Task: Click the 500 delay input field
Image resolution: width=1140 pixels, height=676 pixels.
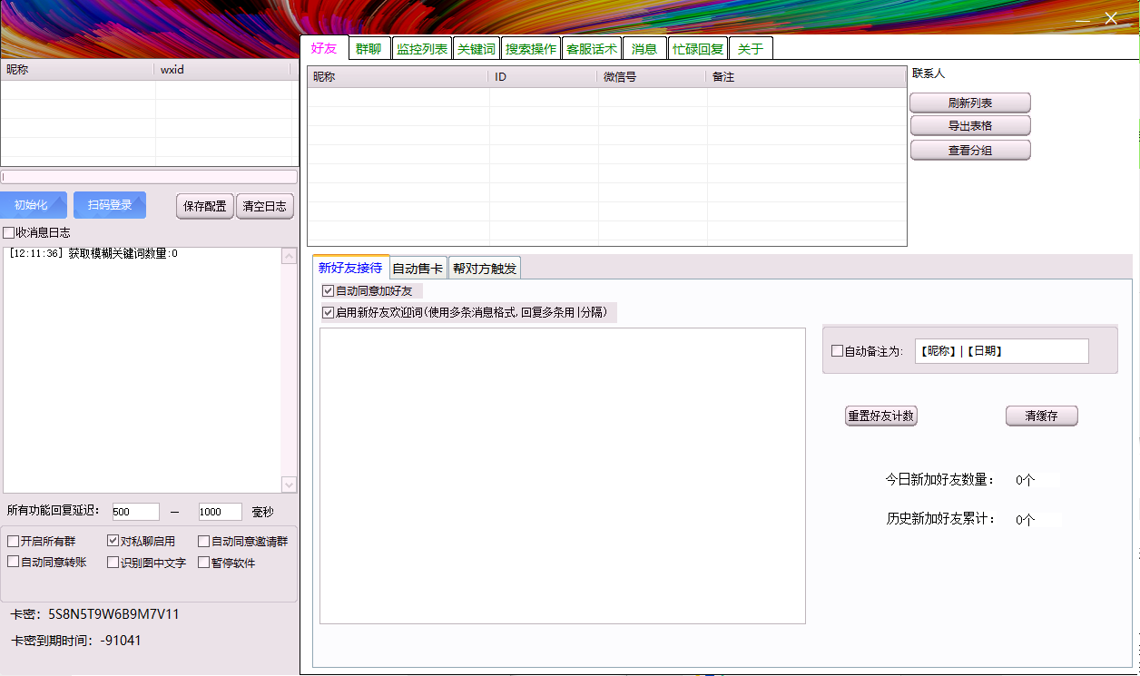Action: [x=134, y=511]
